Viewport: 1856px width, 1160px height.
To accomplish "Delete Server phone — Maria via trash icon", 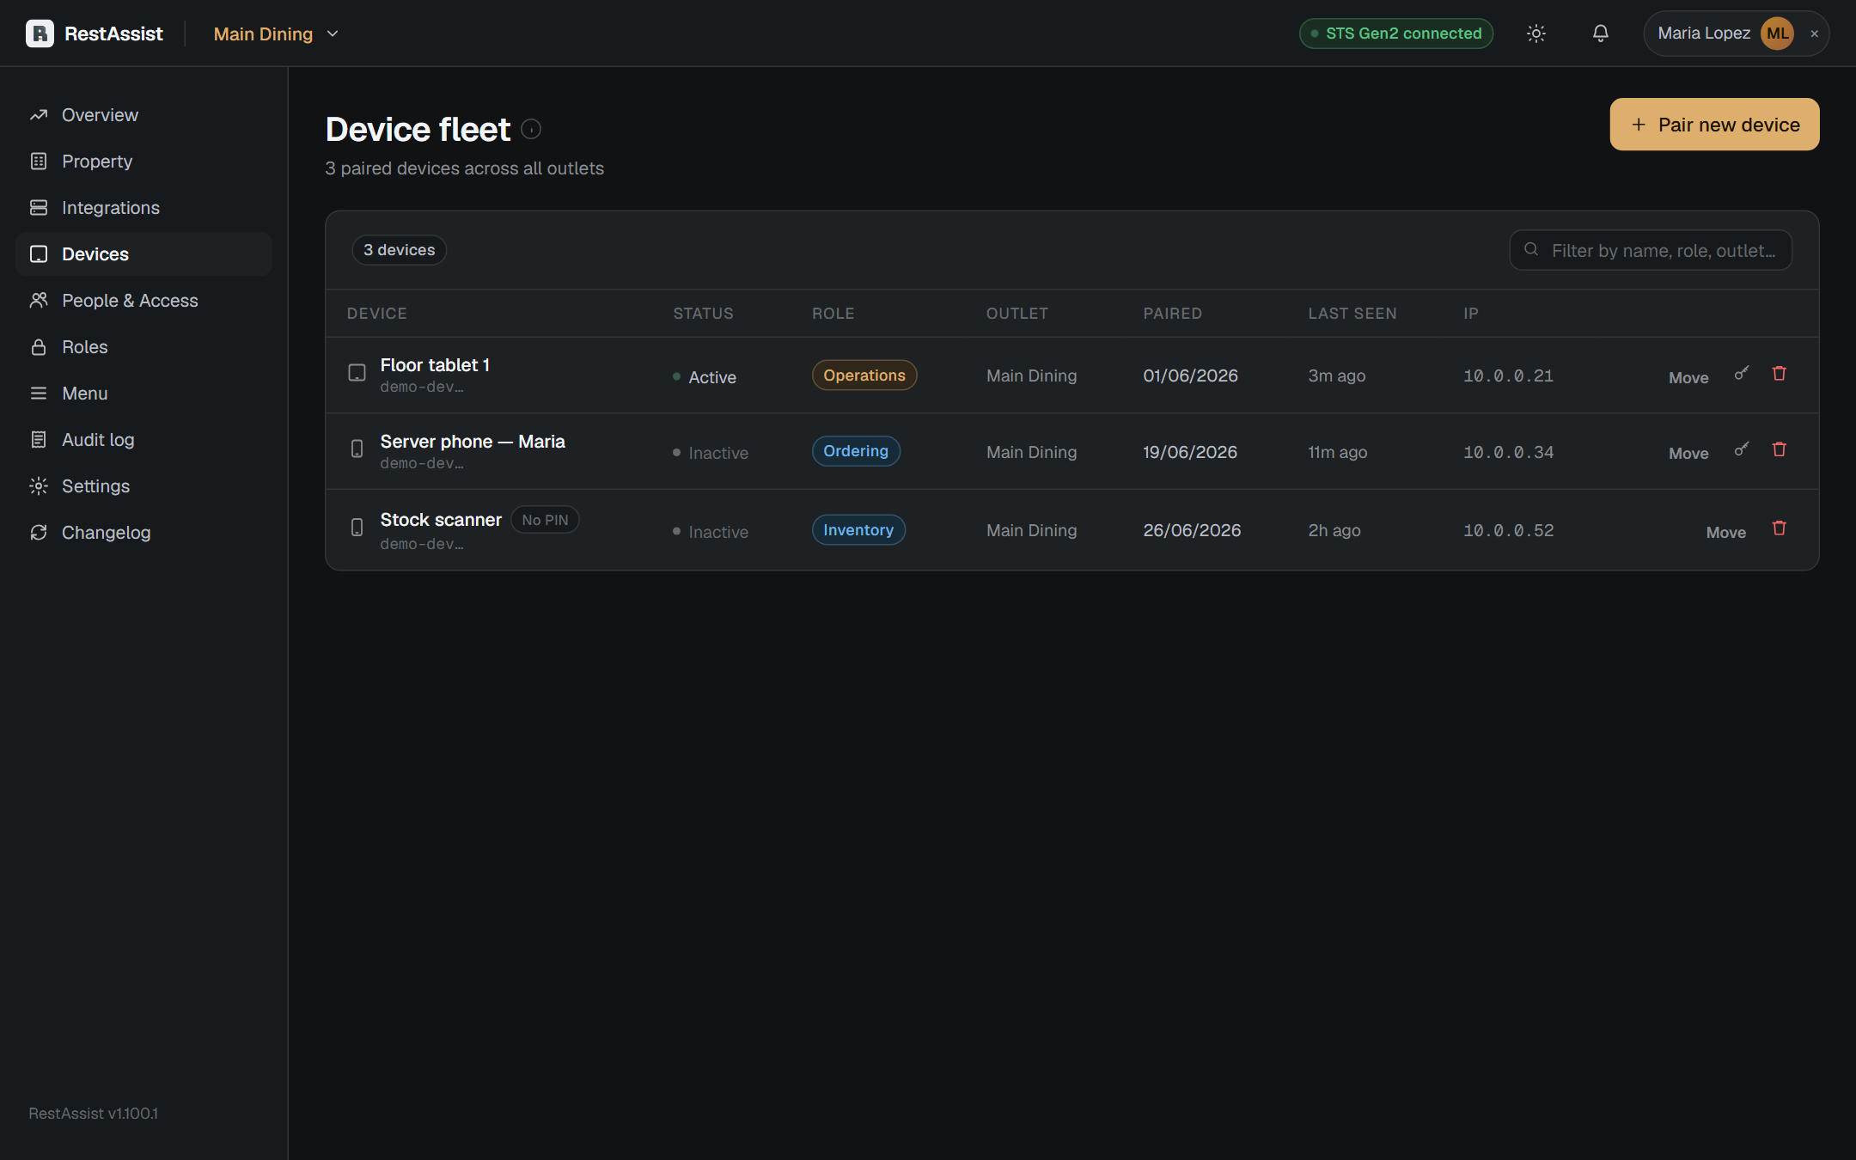I will [1780, 449].
